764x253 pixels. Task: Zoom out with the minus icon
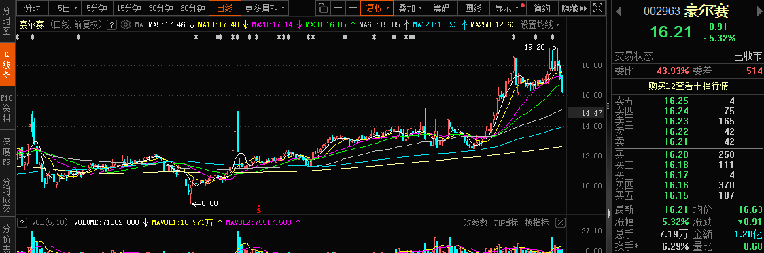353,7
